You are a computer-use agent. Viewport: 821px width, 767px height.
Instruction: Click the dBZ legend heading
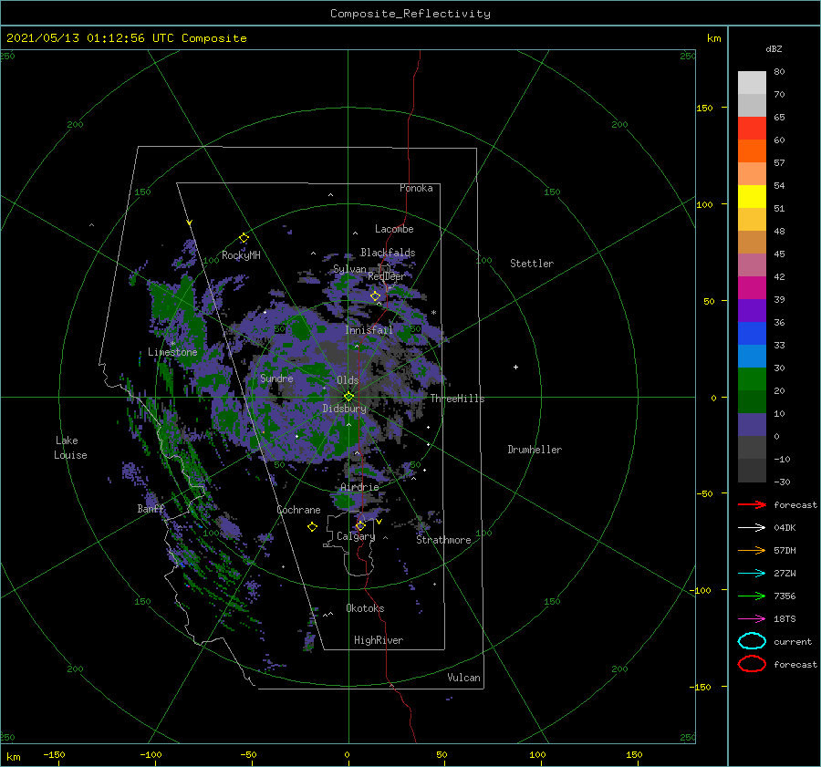click(x=774, y=48)
